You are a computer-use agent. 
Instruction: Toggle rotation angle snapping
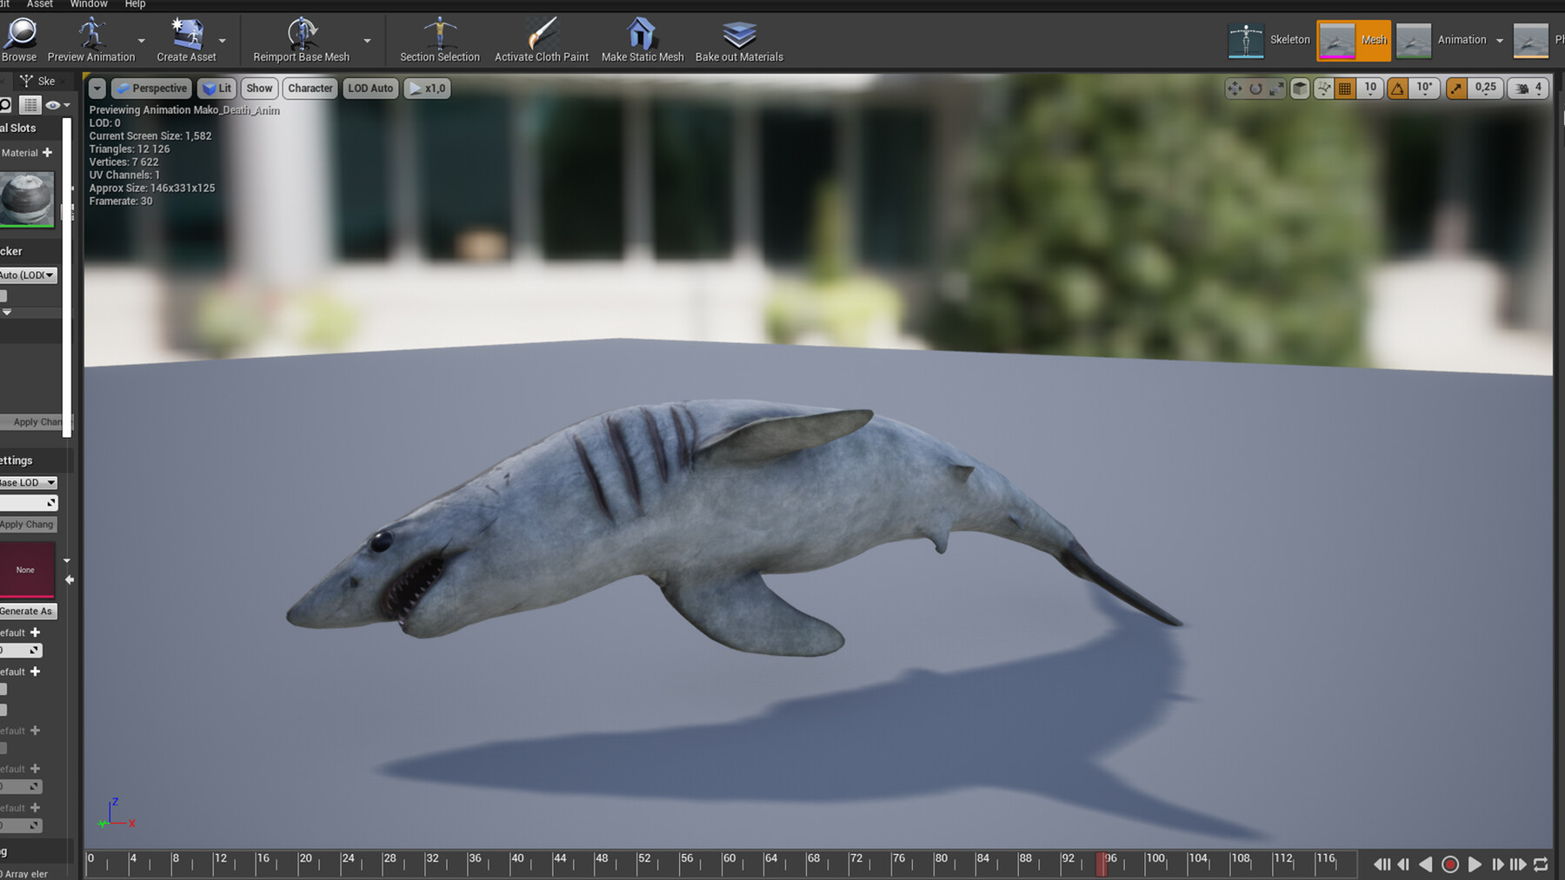tap(1397, 88)
